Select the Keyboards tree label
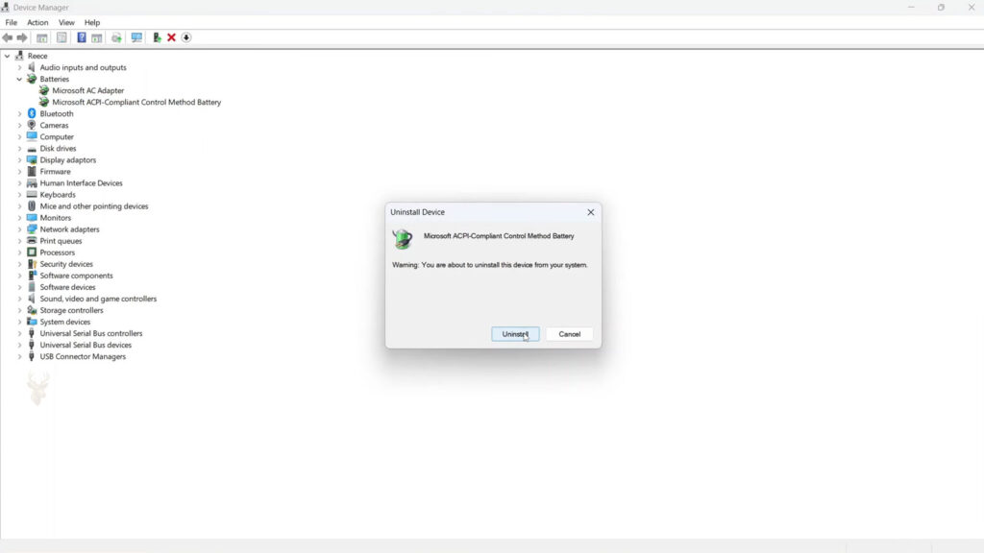This screenshot has width=984, height=553. 58,194
